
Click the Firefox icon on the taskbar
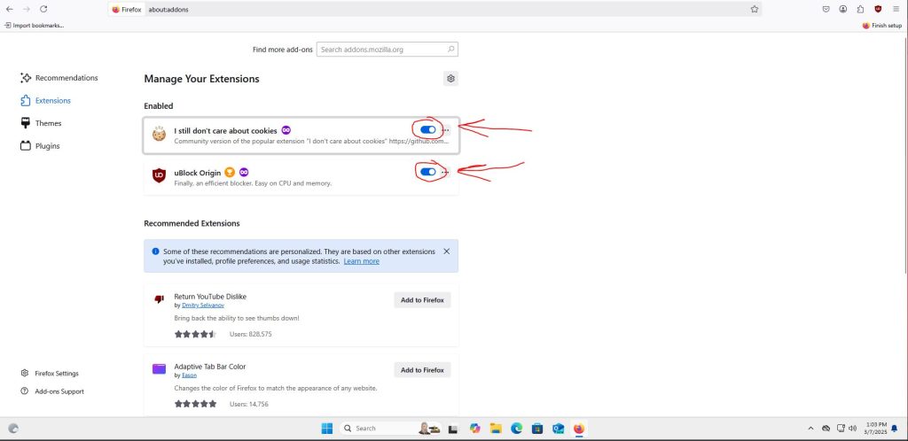579,429
